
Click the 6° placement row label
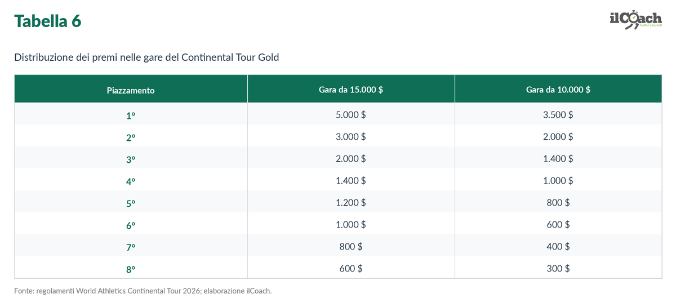(131, 225)
